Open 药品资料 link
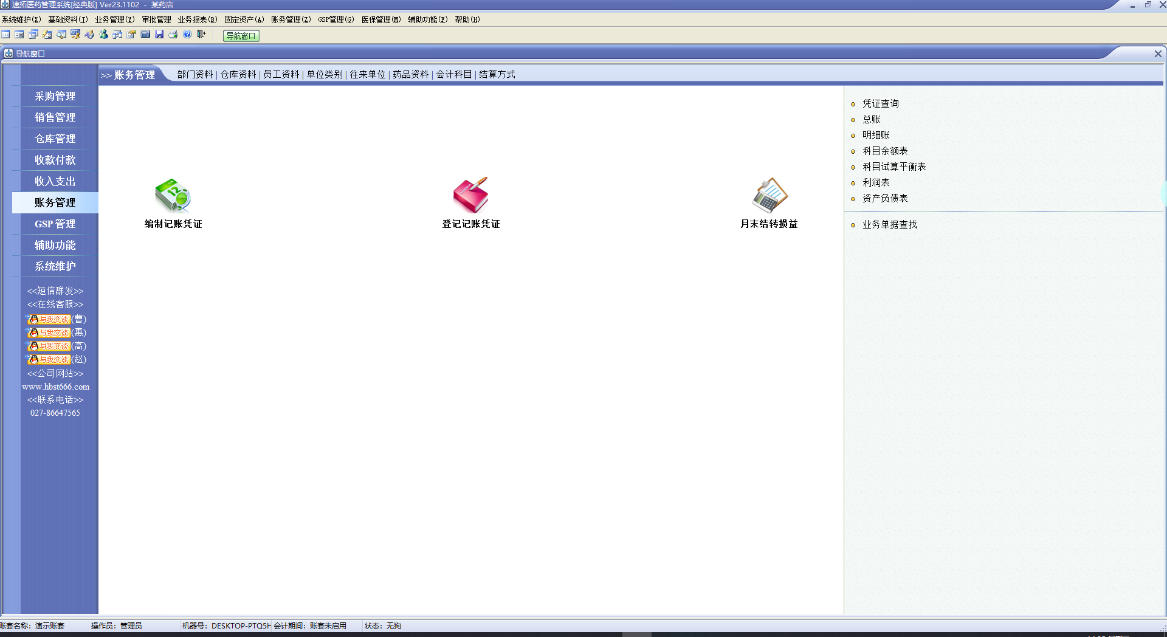This screenshot has height=637, width=1167. tap(411, 74)
